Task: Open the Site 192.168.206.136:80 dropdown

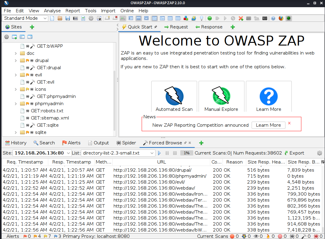Action: 42,153
